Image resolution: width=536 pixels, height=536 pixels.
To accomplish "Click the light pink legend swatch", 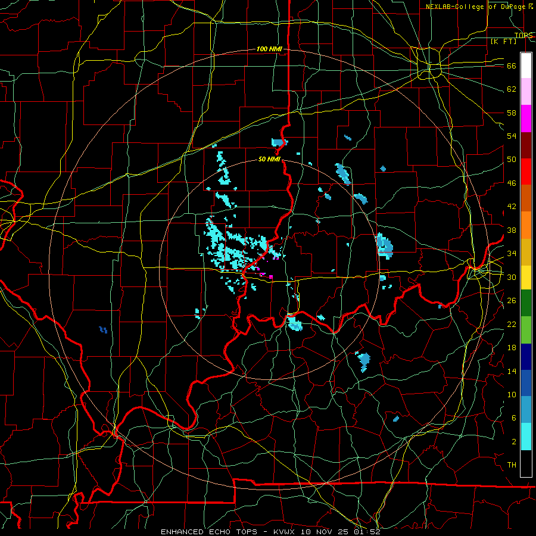I will coord(526,92).
